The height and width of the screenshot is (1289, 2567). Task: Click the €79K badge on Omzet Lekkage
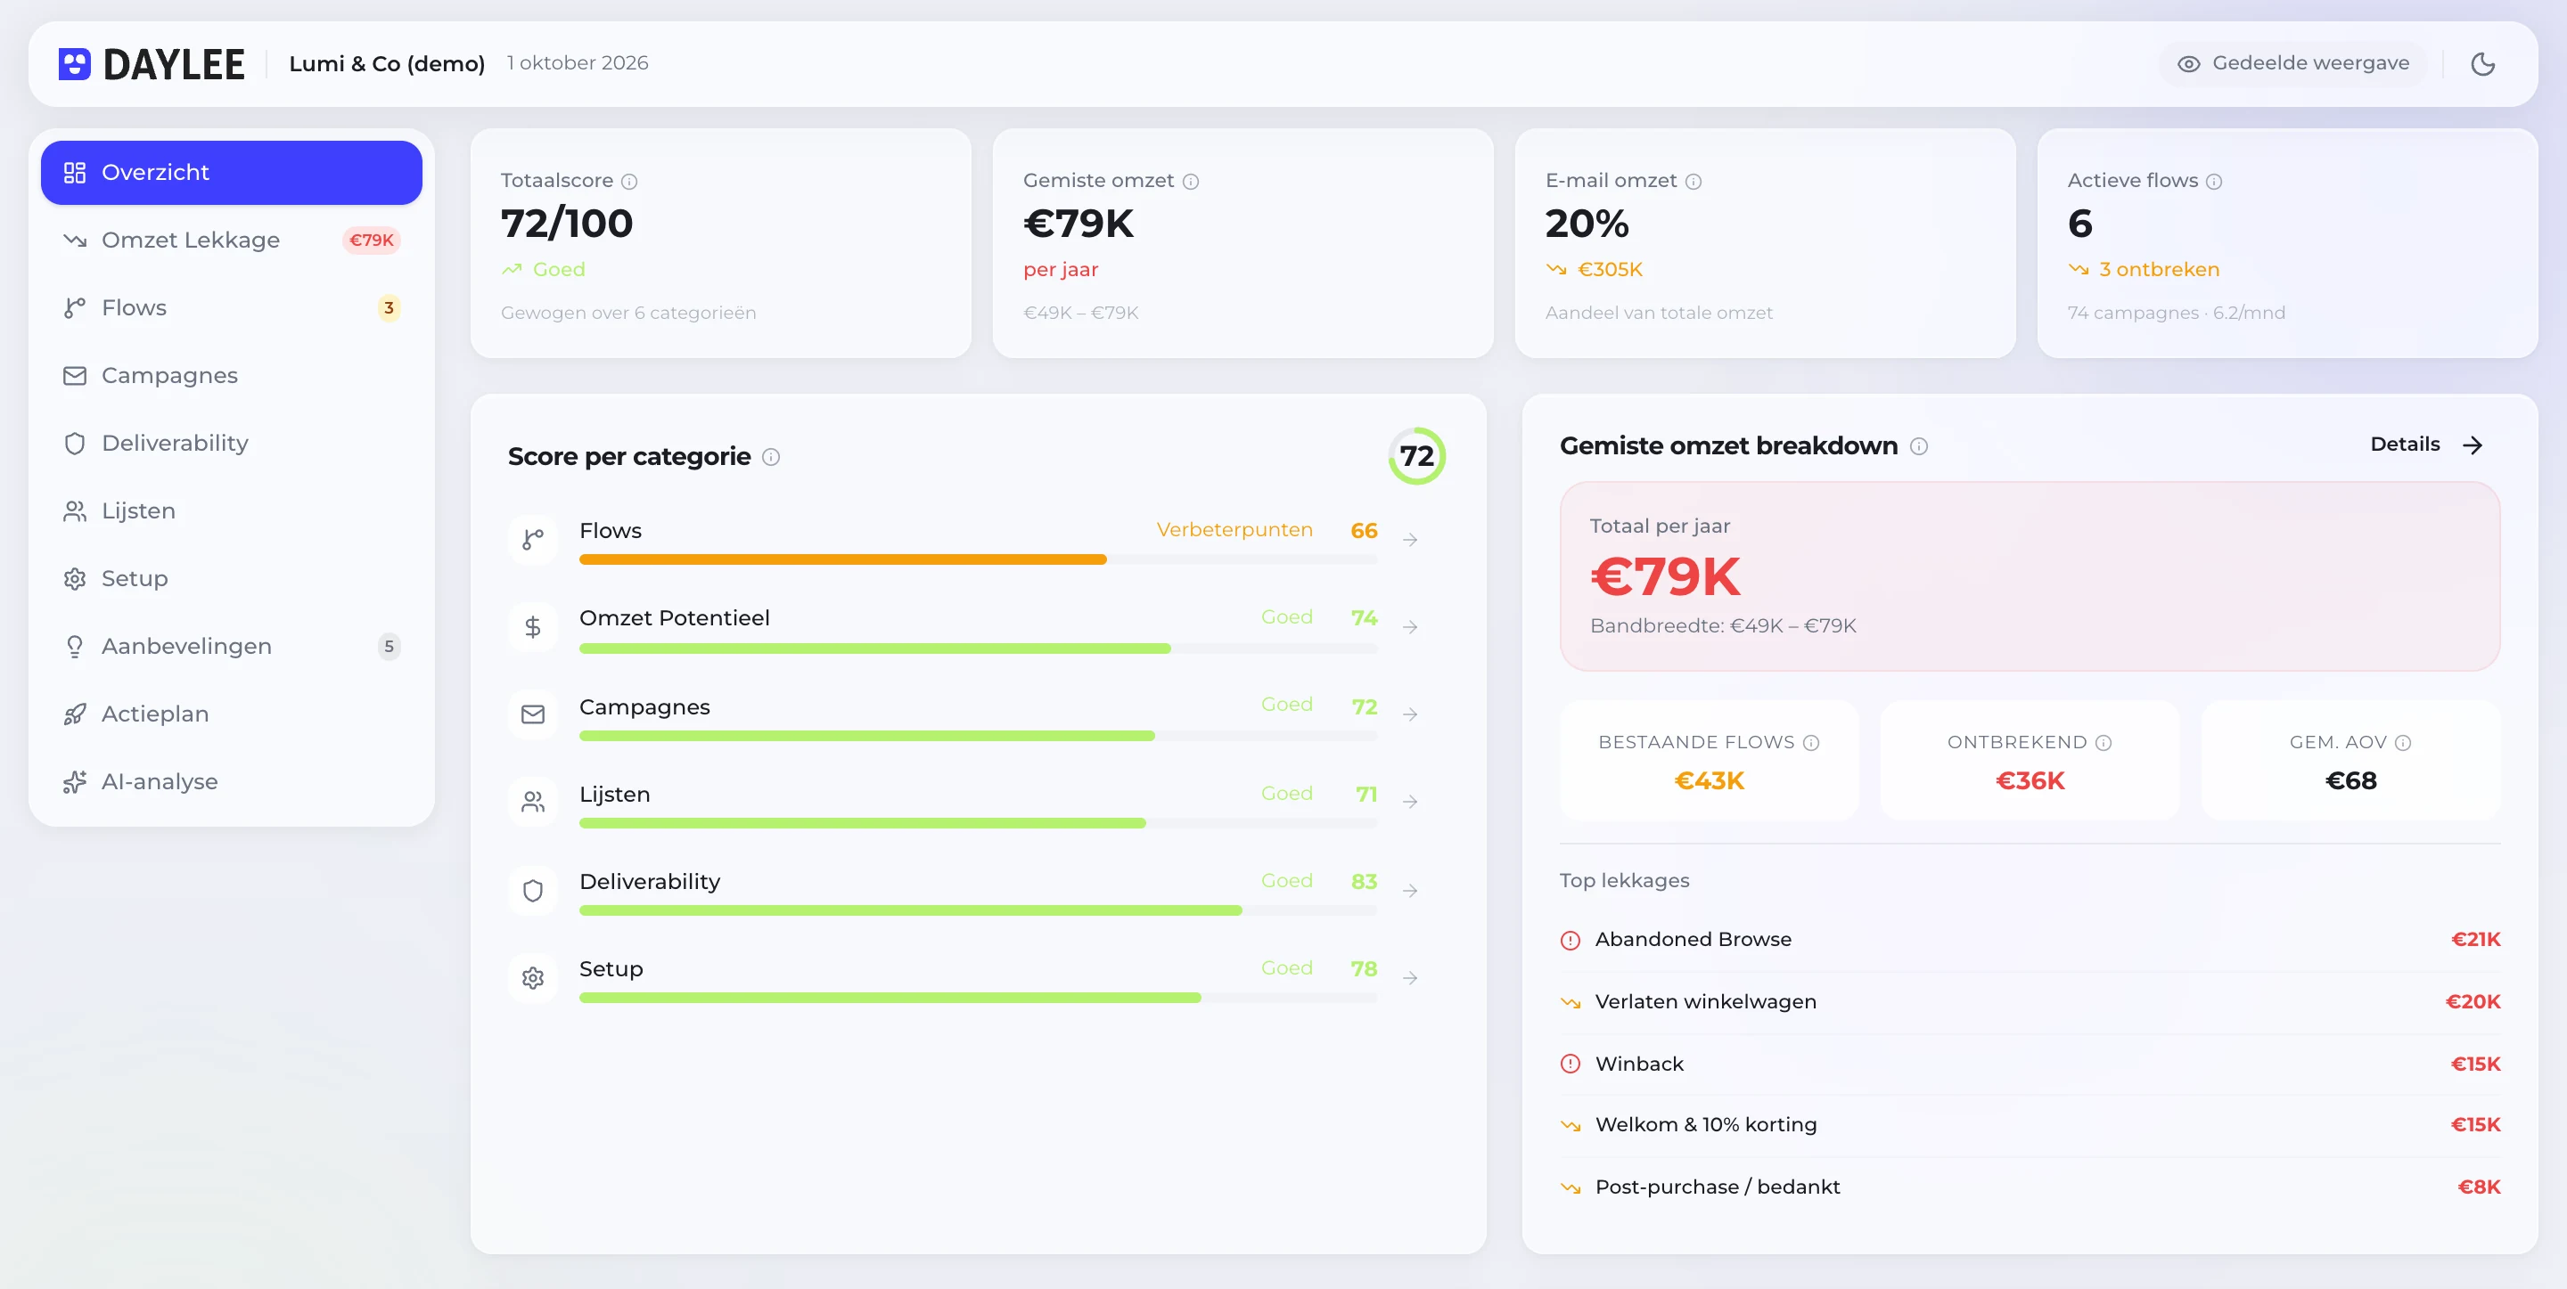[x=372, y=240]
